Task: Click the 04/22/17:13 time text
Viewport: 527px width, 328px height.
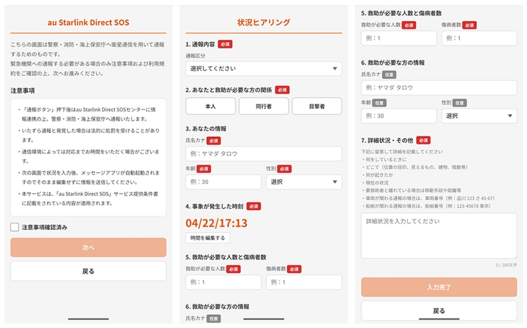Action: click(x=216, y=223)
